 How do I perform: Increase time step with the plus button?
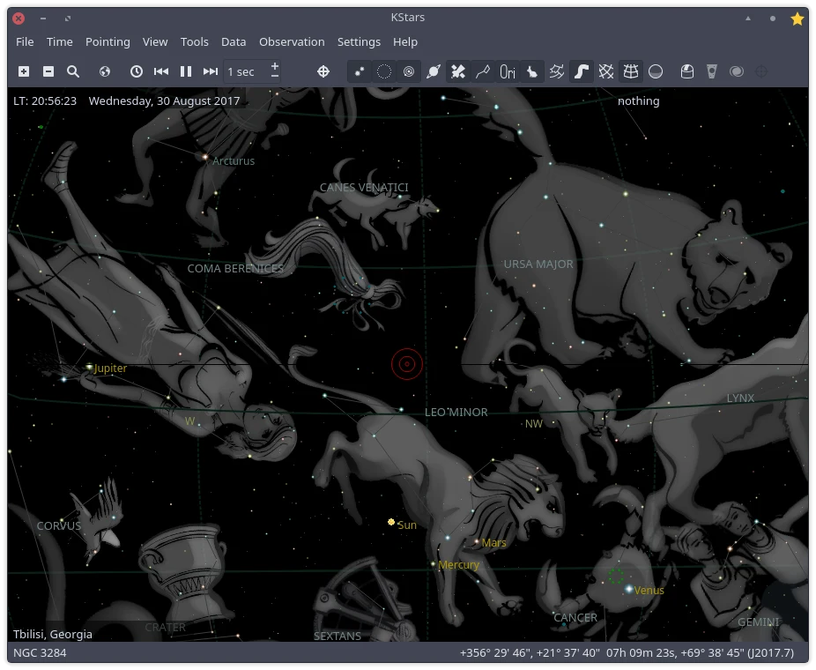coord(275,66)
